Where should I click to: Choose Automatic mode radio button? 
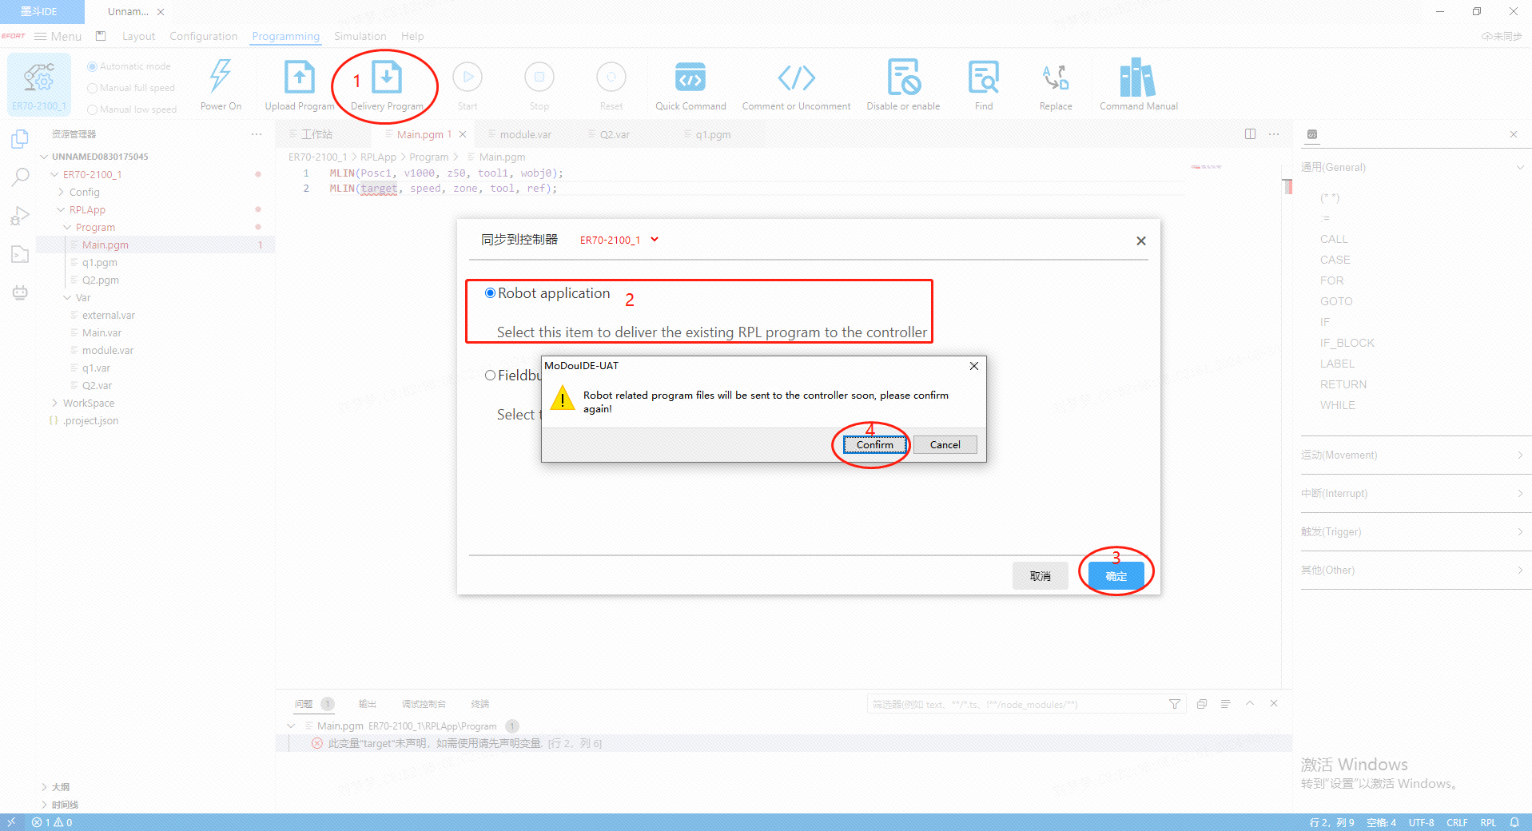93,66
